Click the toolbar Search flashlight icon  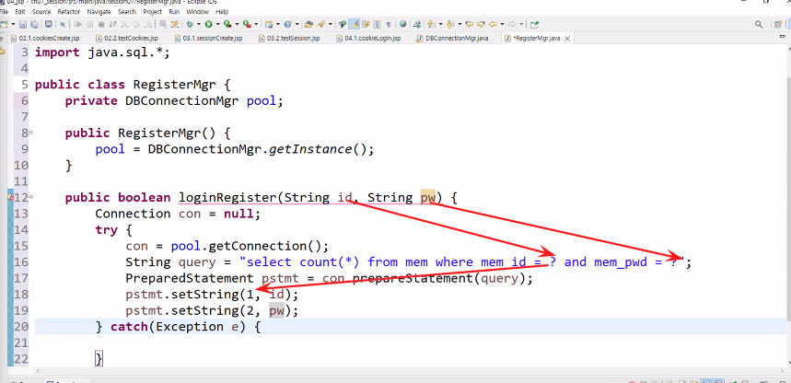pyautogui.click(x=320, y=24)
